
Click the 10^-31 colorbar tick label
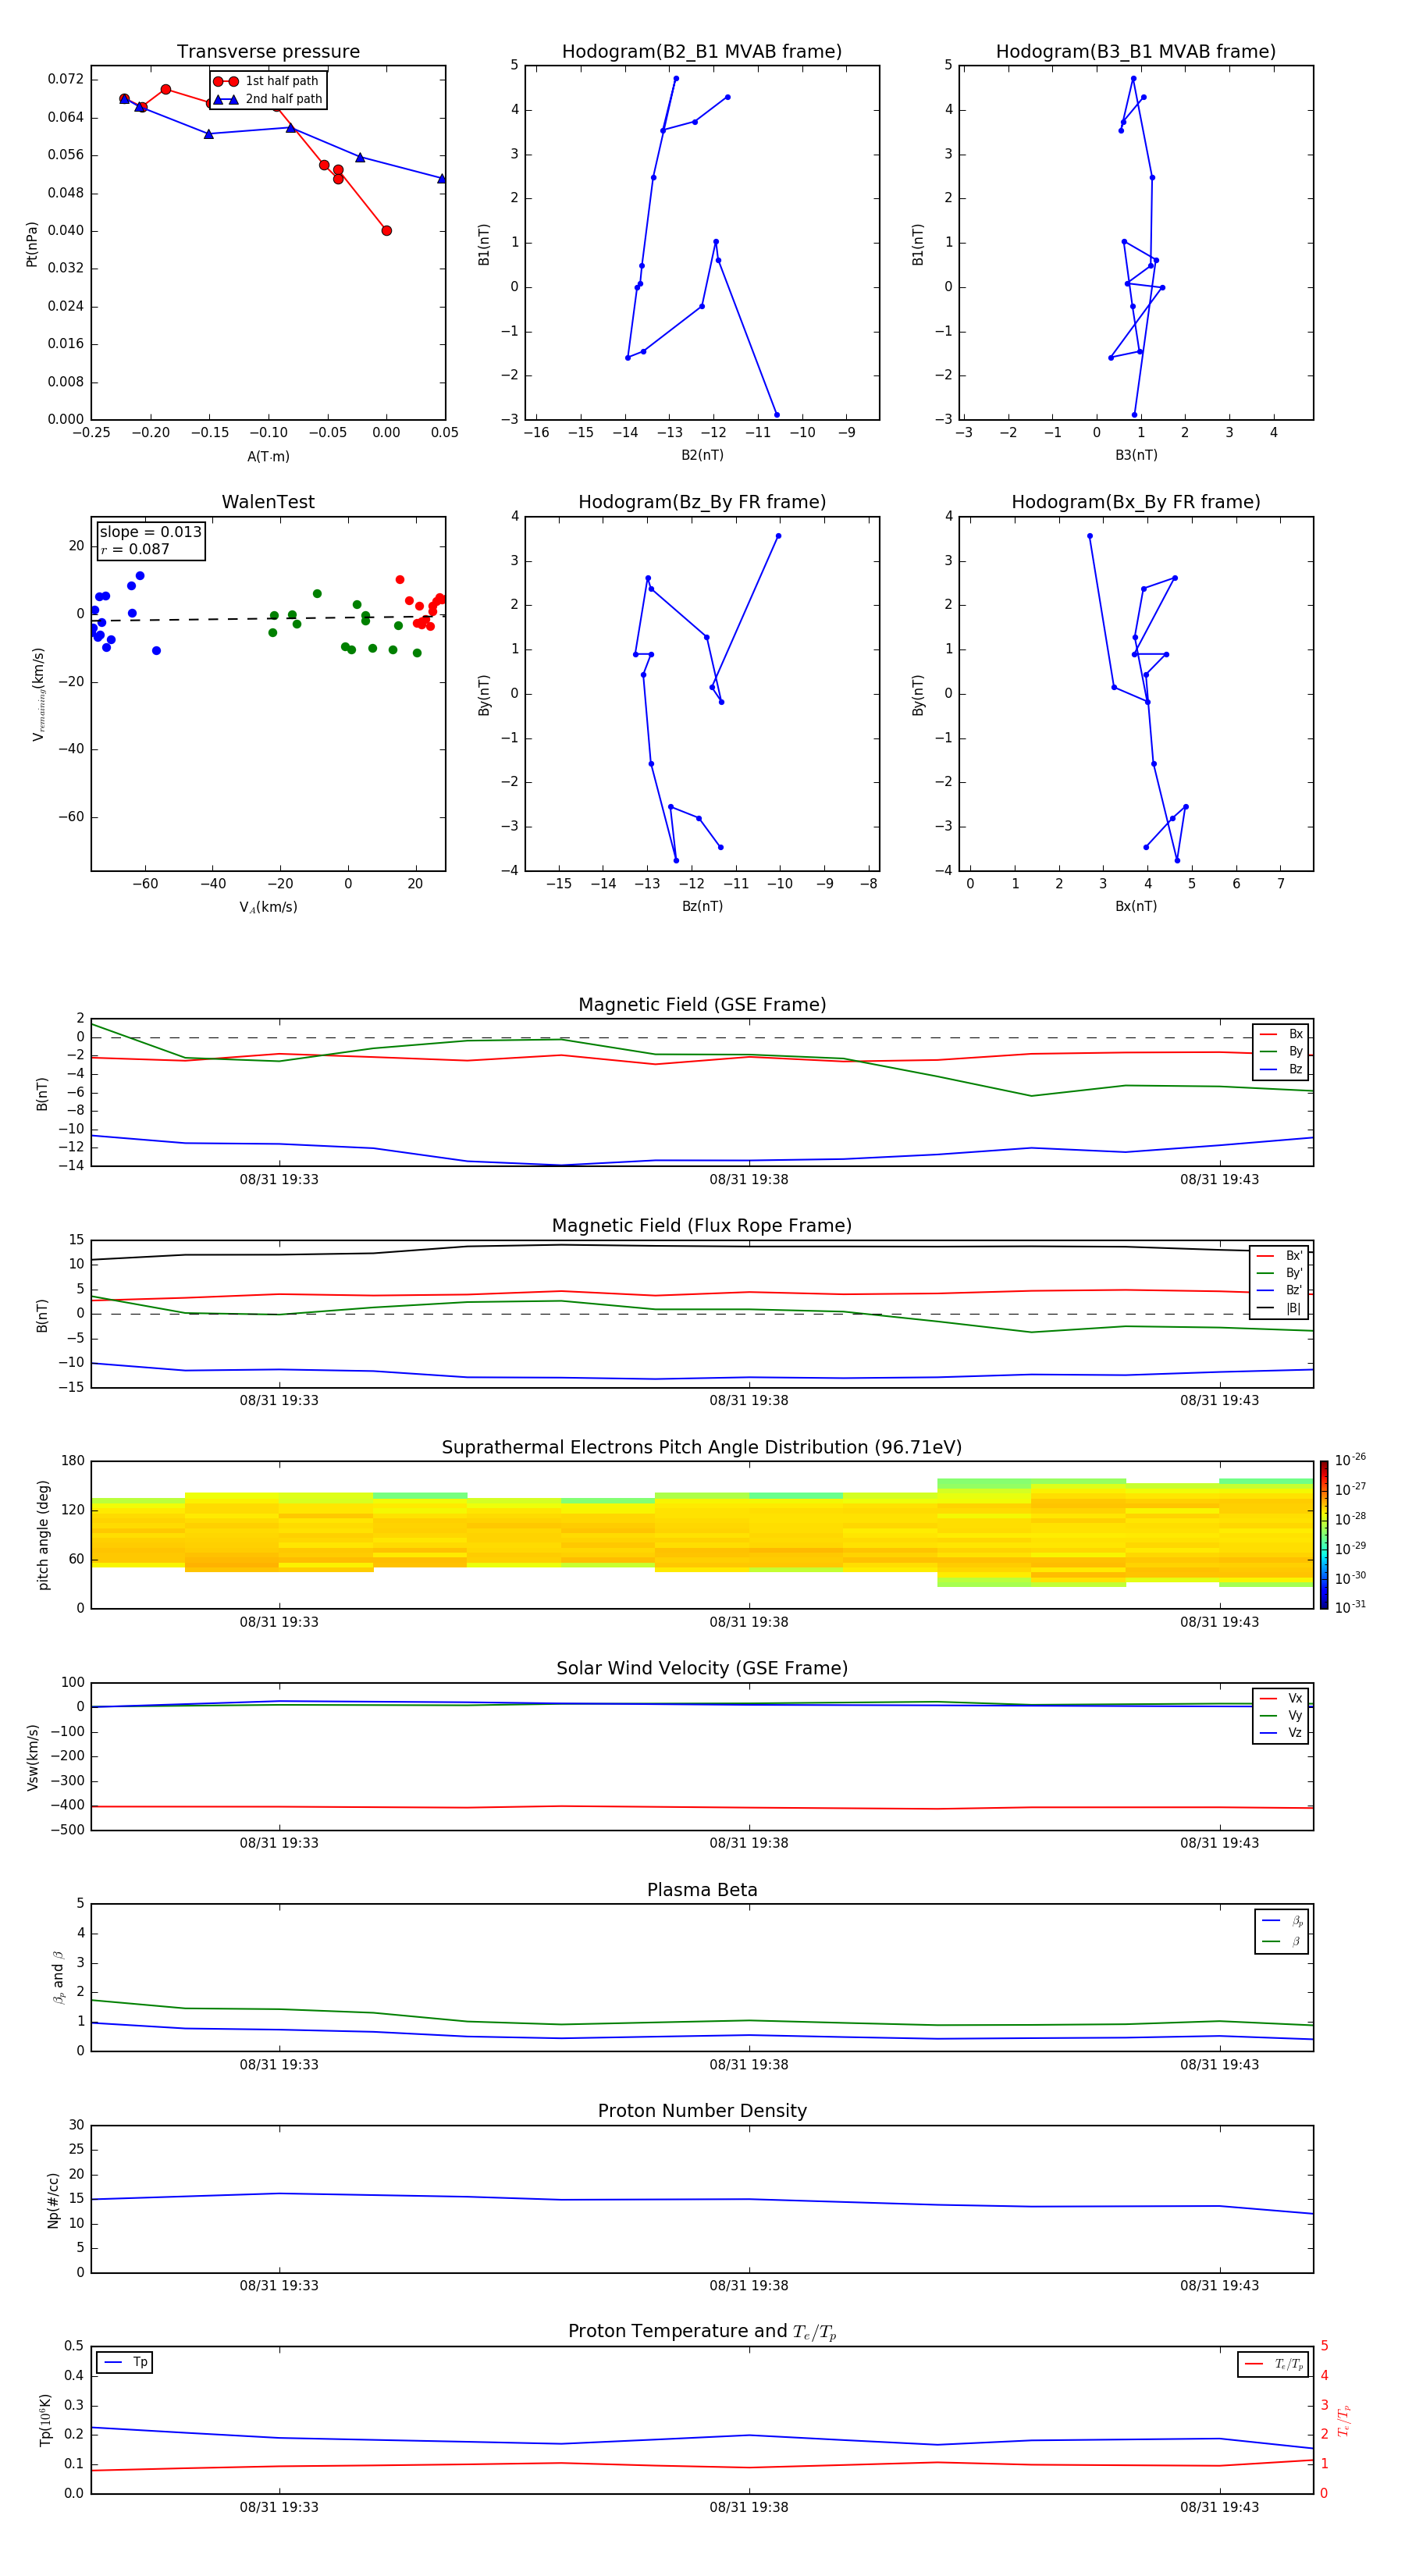coord(1350,1607)
